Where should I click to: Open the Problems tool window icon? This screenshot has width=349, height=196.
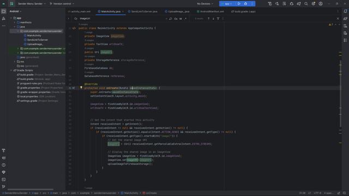click(x=4, y=165)
